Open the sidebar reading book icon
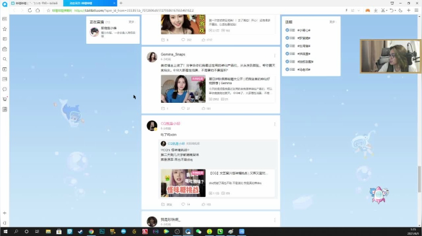Viewport: 422px width, 236px height. (x=5, y=39)
